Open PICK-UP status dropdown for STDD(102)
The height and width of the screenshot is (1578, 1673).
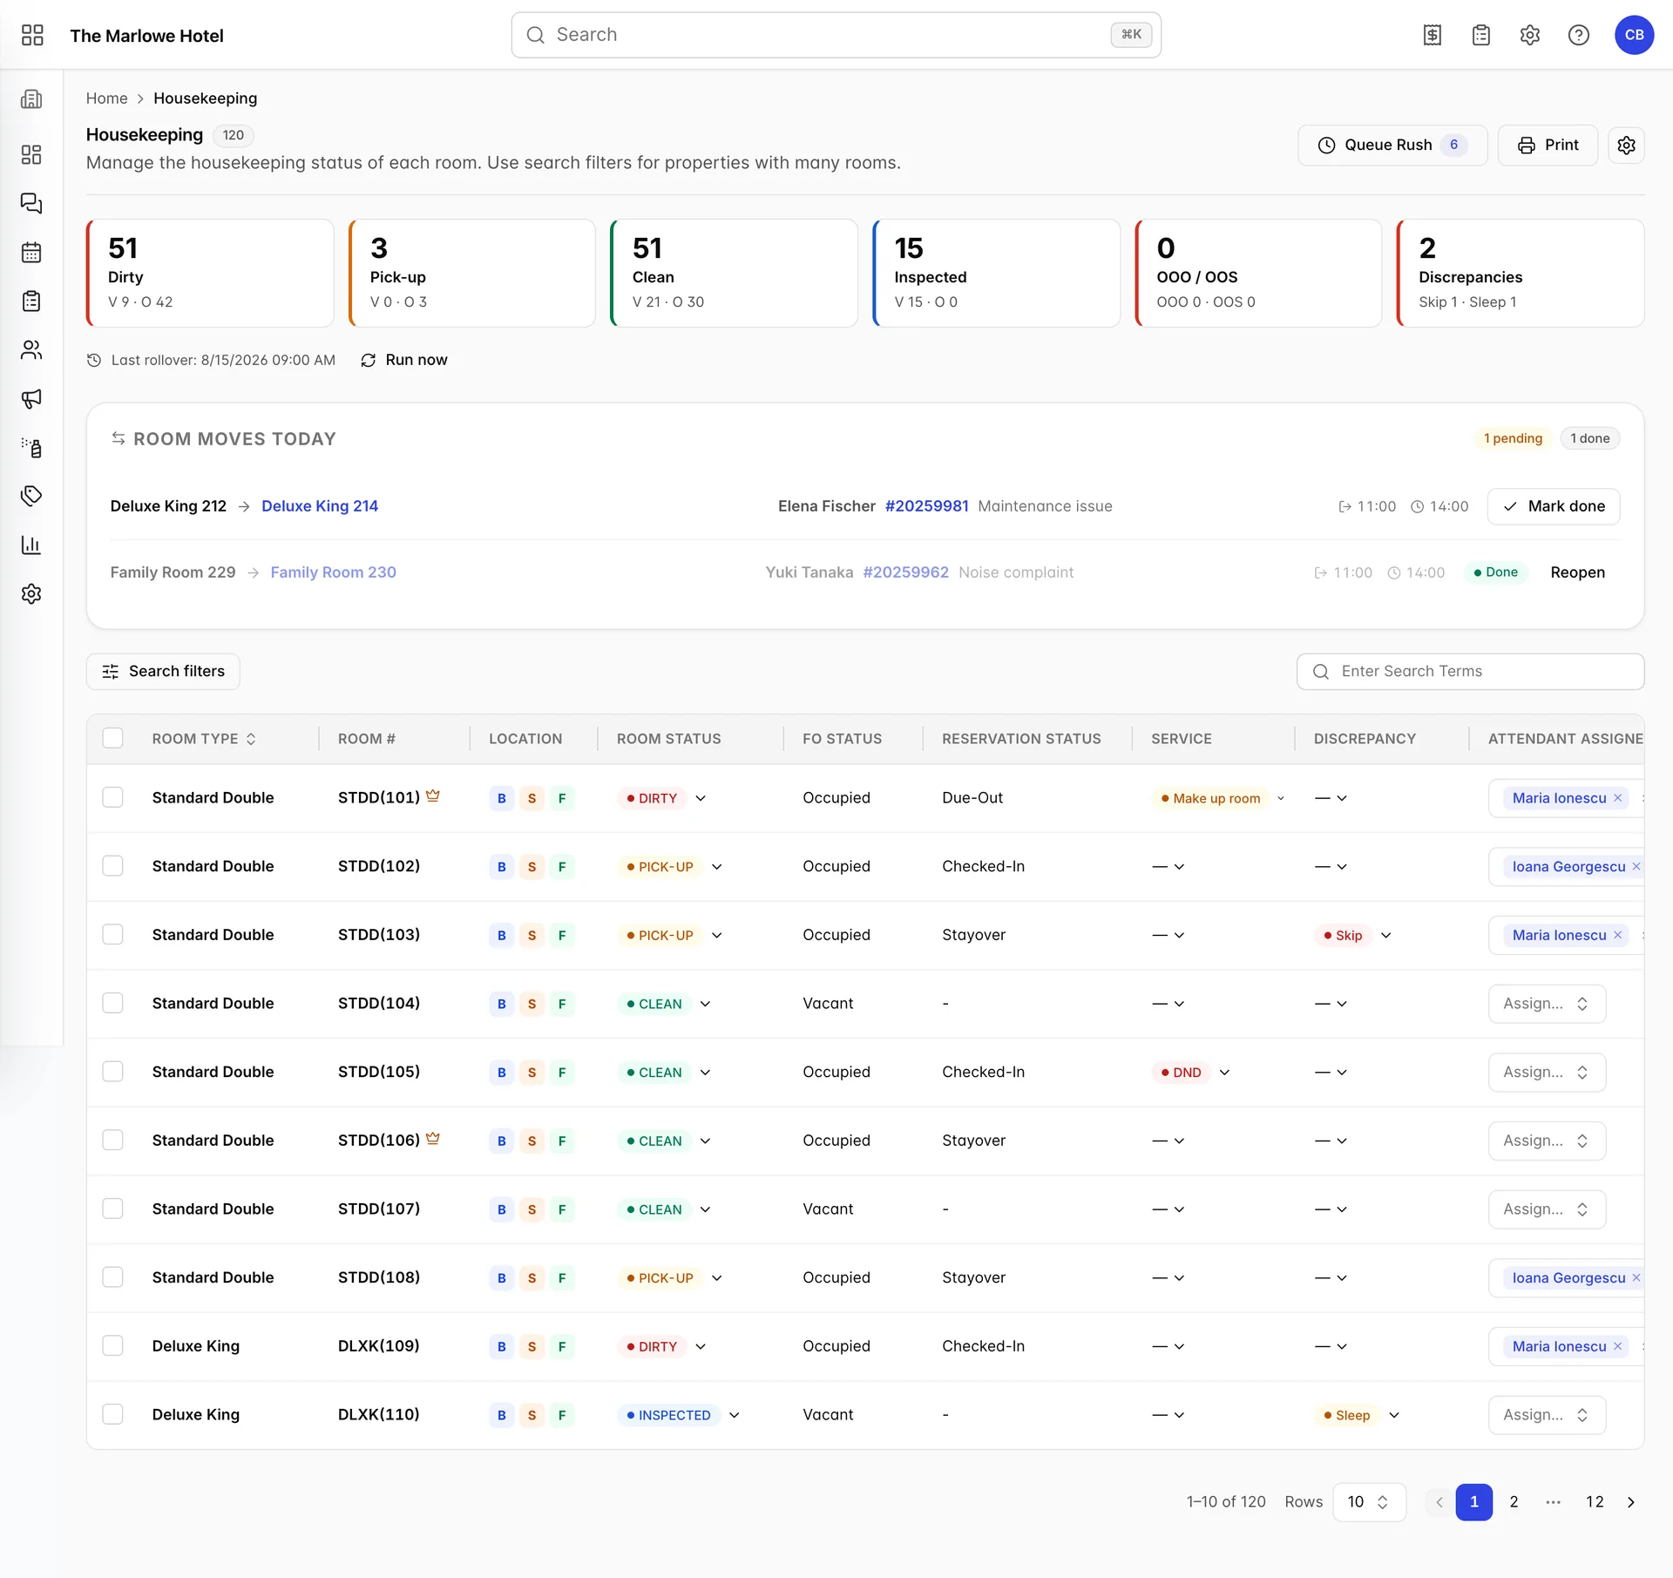pos(670,867)
